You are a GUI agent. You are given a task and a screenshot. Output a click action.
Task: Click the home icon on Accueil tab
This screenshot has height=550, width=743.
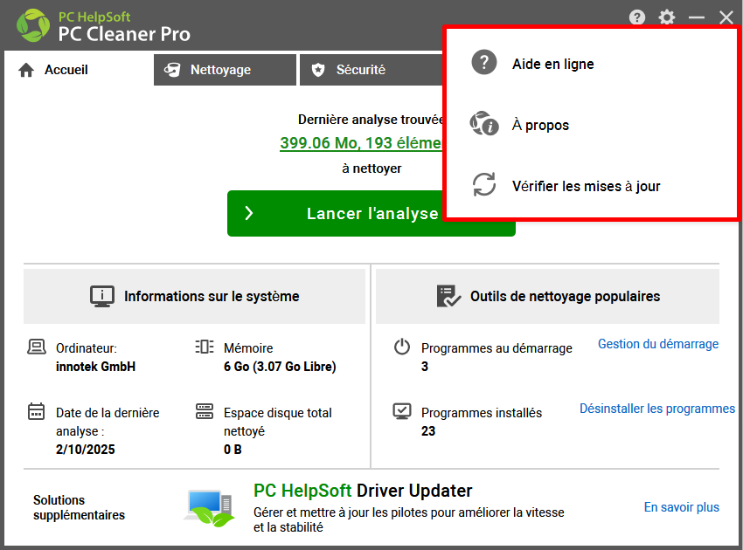click(26, 70)
